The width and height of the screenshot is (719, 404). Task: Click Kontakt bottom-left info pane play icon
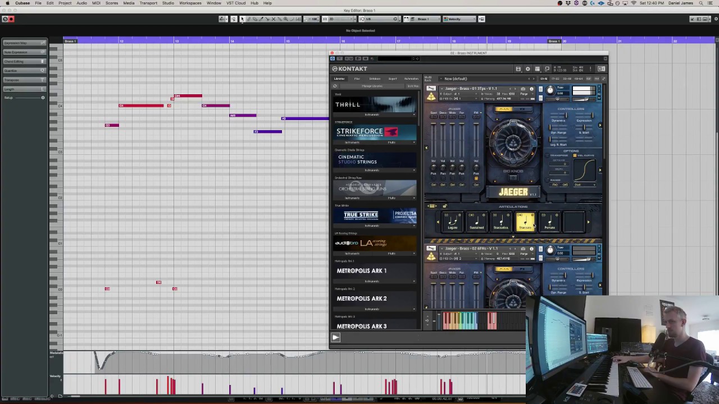pyautogui.click(x=335, y=337)
